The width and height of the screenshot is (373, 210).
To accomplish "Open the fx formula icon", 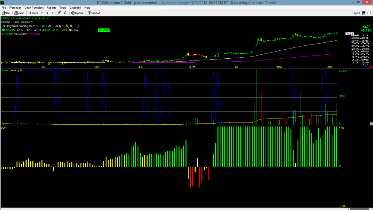I will click(x=65, y=13).
